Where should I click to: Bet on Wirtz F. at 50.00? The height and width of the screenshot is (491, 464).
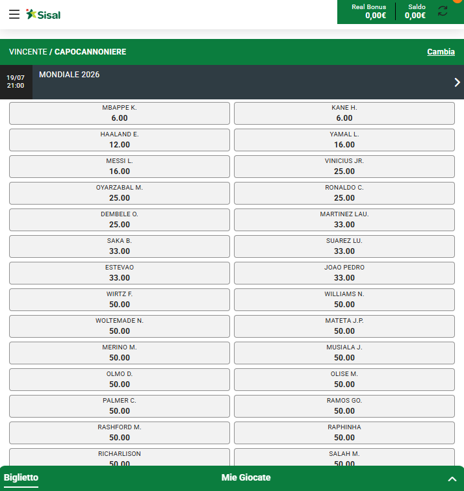click(120, 299)
